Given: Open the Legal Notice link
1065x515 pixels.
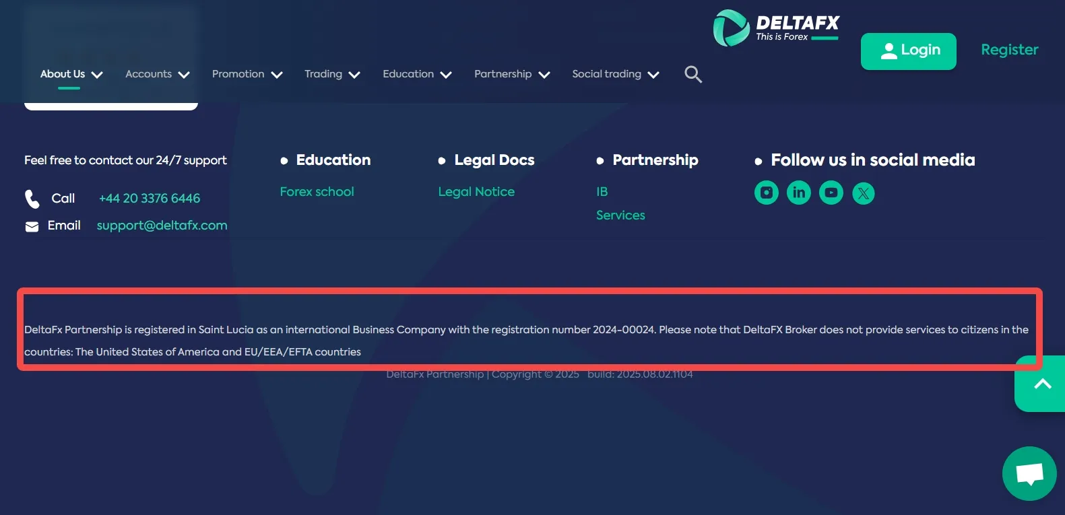Looking at the screenshot, I should point(476,192).
